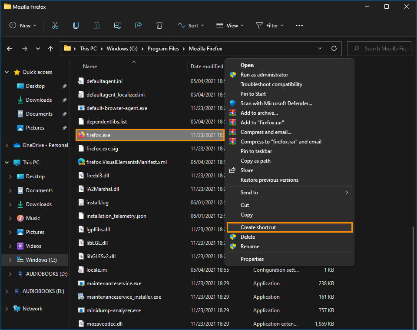Open the New dropdown menu
This screenshot has height=330, width=417.
23,26
